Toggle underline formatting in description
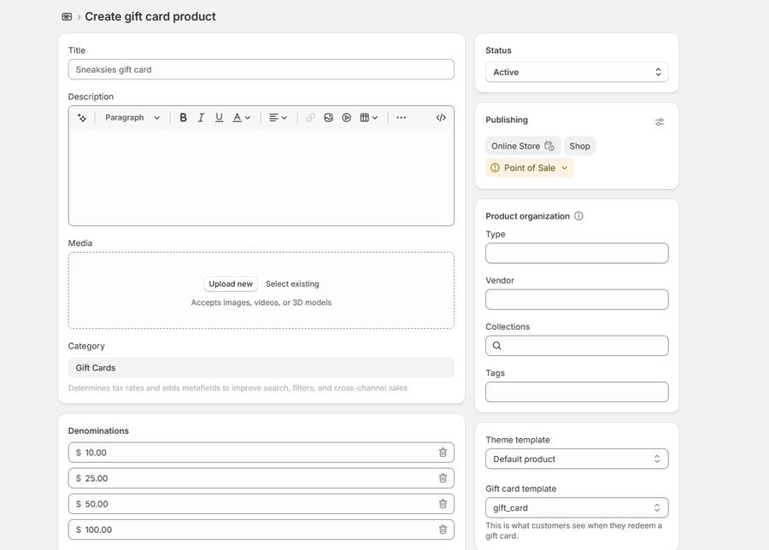The image size is (769, 550). (x=219, y=118)
